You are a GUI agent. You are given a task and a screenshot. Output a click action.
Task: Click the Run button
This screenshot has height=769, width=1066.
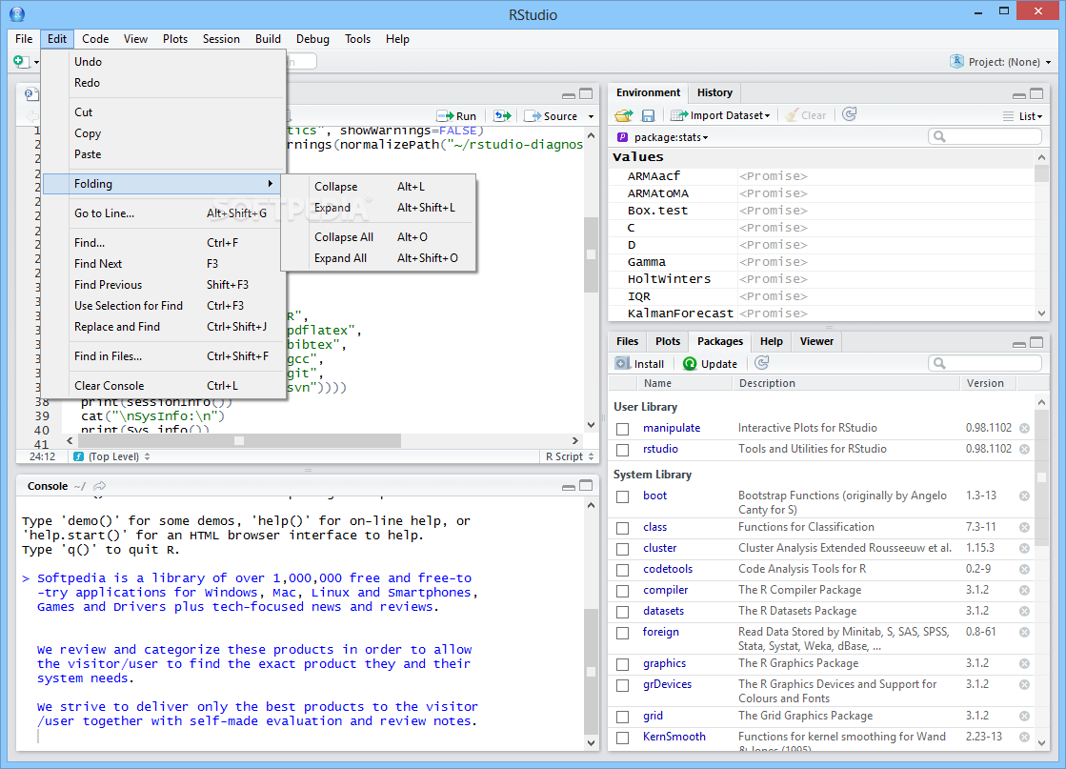(456, 116)
